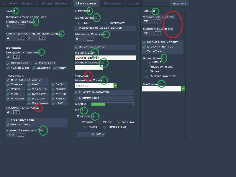Lower the Music Volume percentage

pos(160,33)
